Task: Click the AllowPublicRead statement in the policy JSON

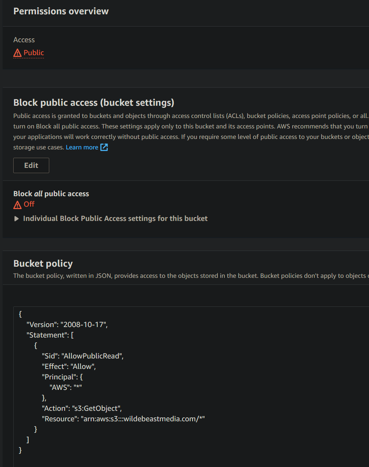Action: click(82, 356)
